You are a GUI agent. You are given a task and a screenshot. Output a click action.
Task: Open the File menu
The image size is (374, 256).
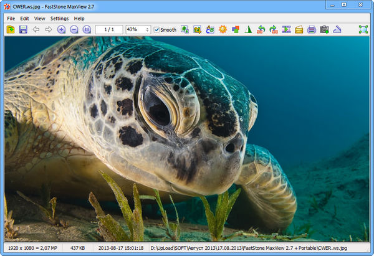11,19
